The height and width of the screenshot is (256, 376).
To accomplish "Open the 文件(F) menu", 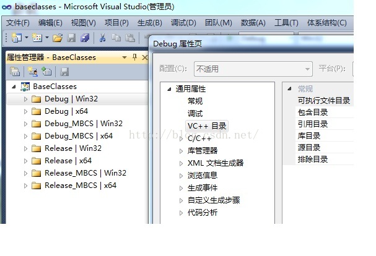I will click(18, 23).
